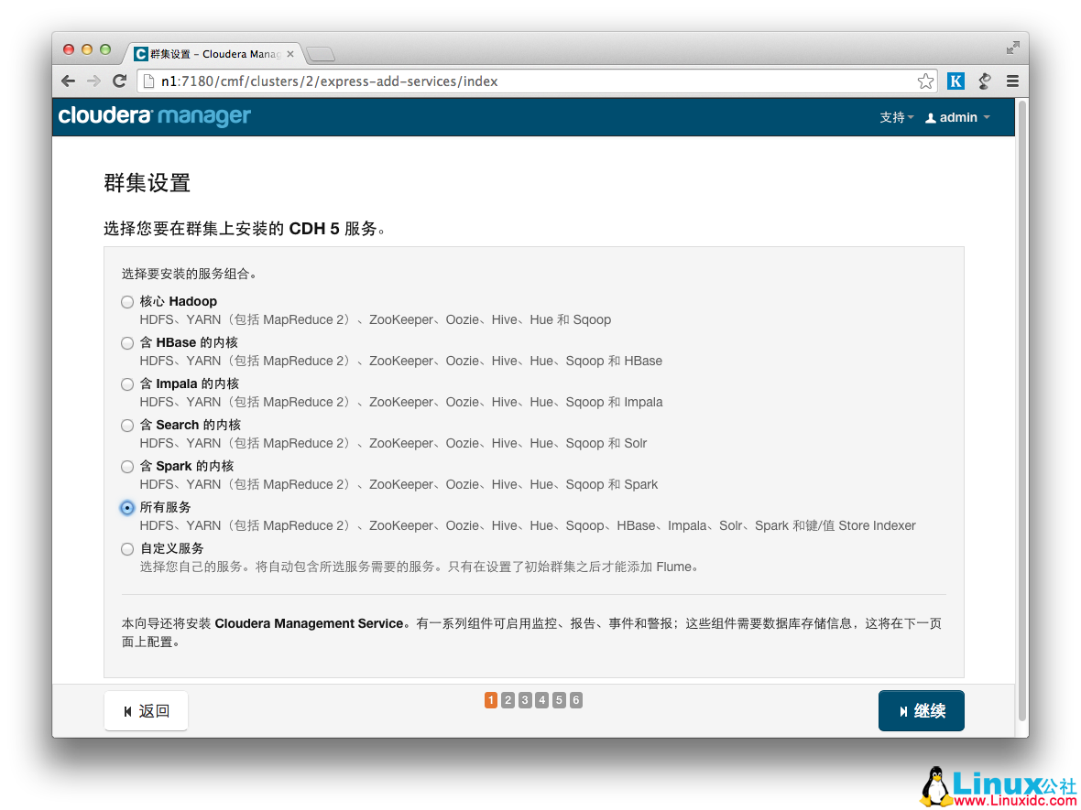Image resolution: width=1081 pixels, height=810 pixels.
Task: Select the 核心 Hadoop service combination
Action: 126,301
